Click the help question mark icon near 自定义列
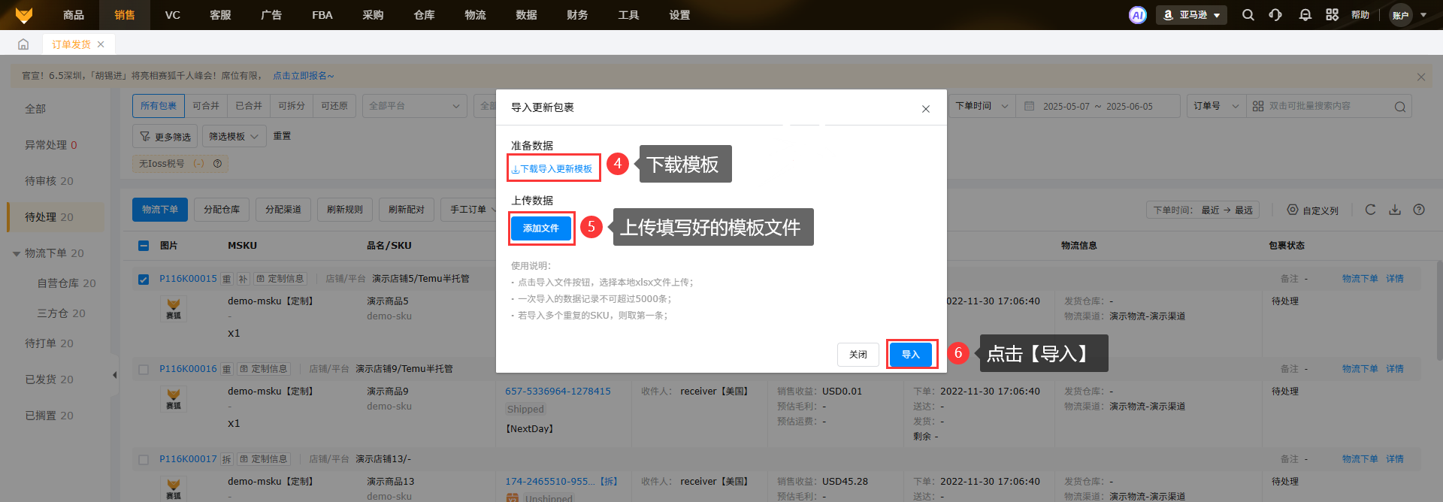This screenshot has height=502, width=1443. click(x=1419, y=210)
